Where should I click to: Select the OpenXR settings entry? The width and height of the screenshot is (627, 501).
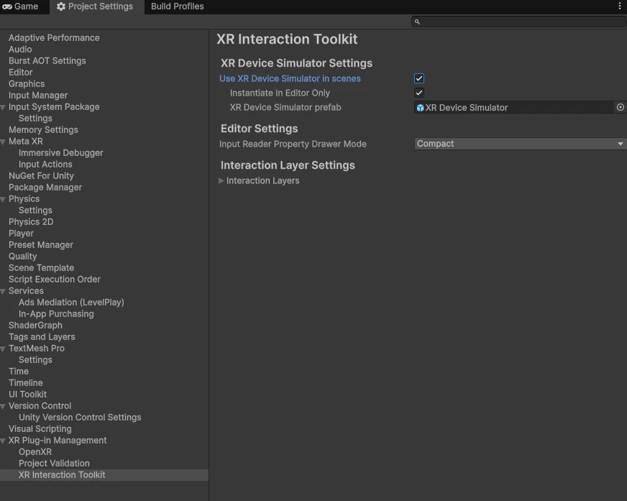tap(35, 452)
